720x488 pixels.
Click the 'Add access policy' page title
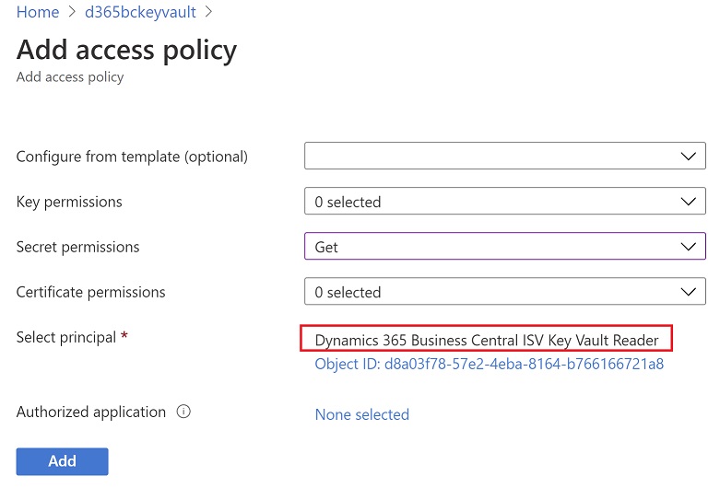pos(126,49)
